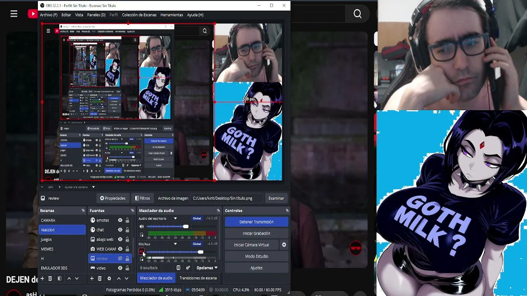The image size is (527, 296).
Task: Click Iniciar Cámara Virtual button
Action: (252, 245)
